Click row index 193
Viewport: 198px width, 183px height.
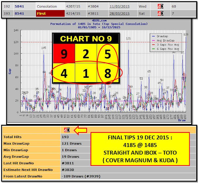7,13
